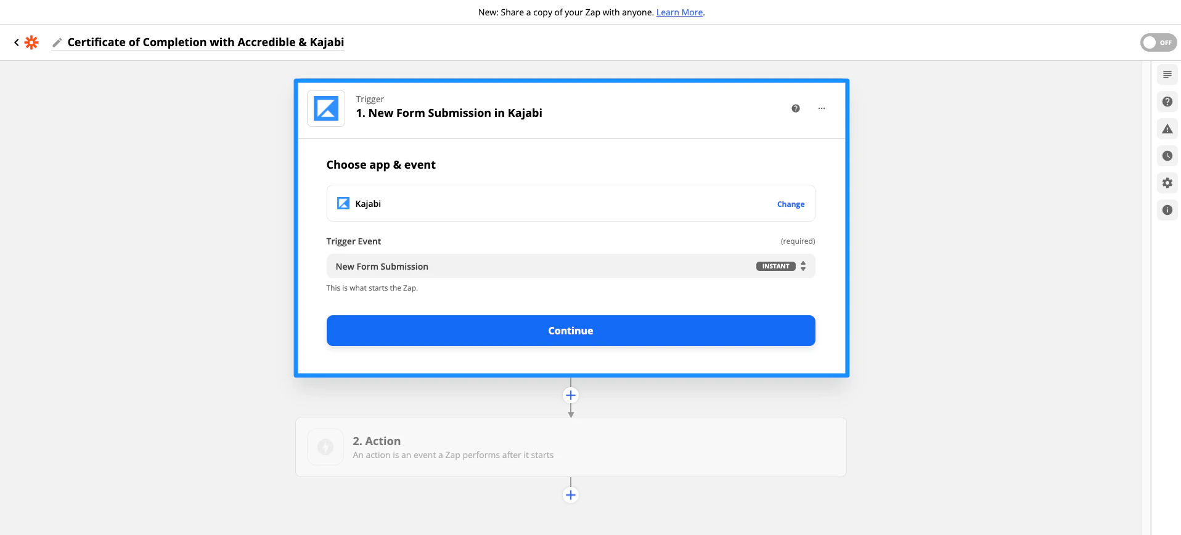Click the Trigger Event label

pyautogui.click(x=353, y=241)
